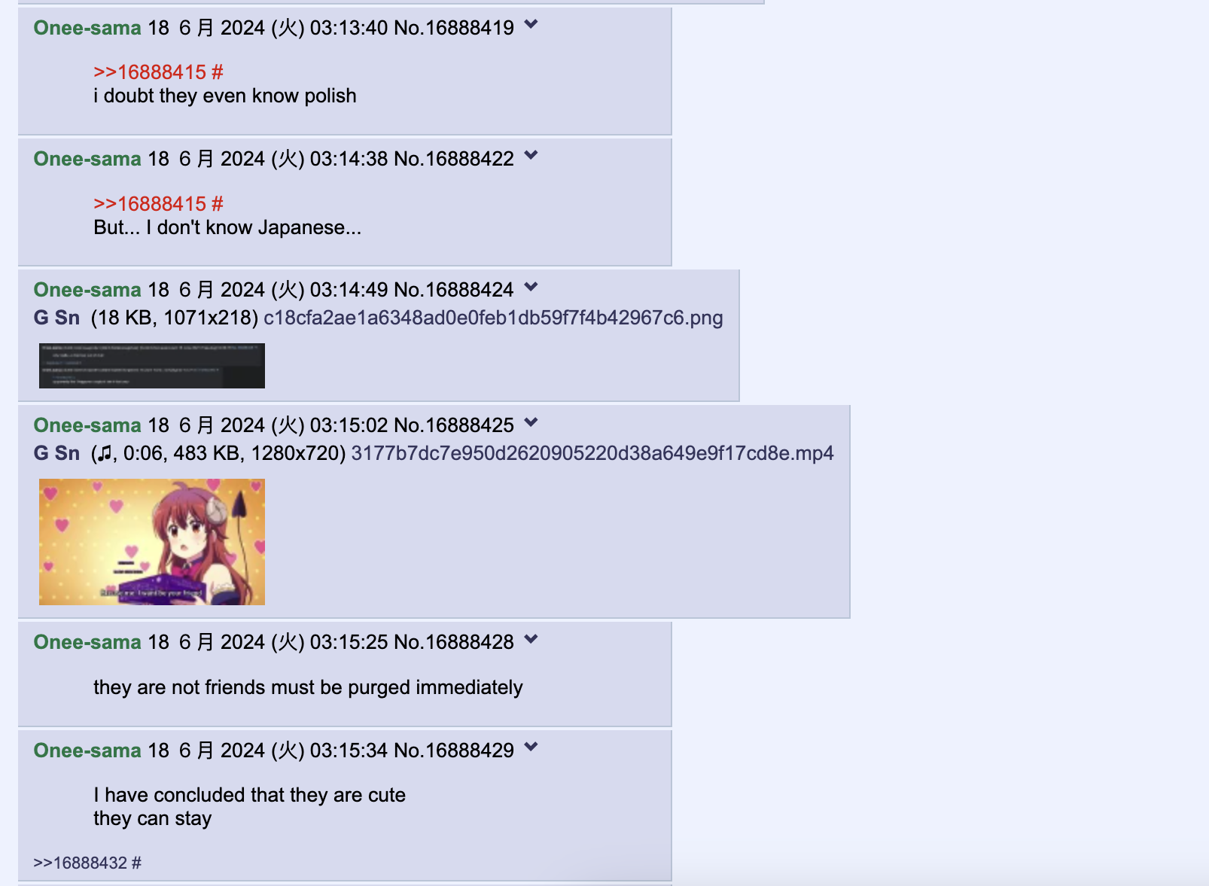Click Sn search link on the mp4 post

67,453
